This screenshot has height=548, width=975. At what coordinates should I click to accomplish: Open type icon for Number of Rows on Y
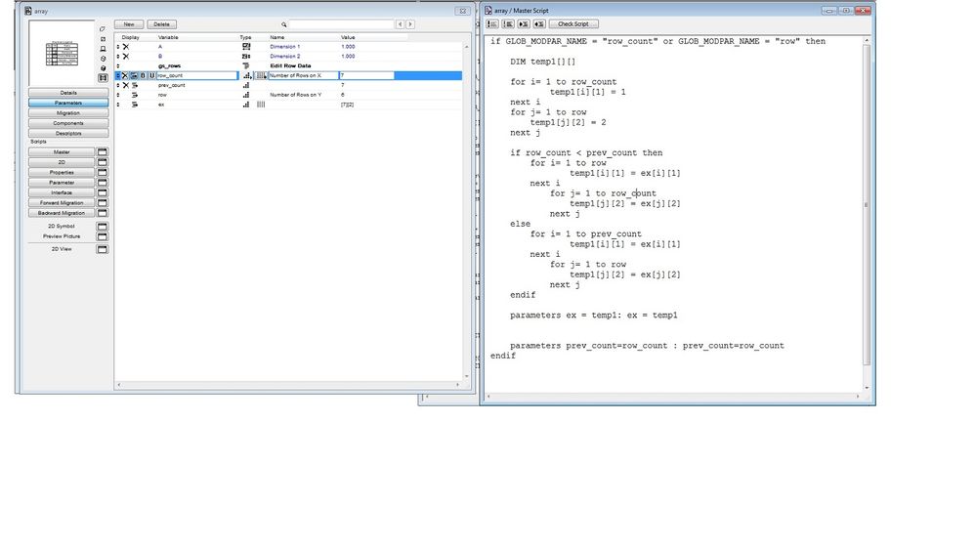246,95
